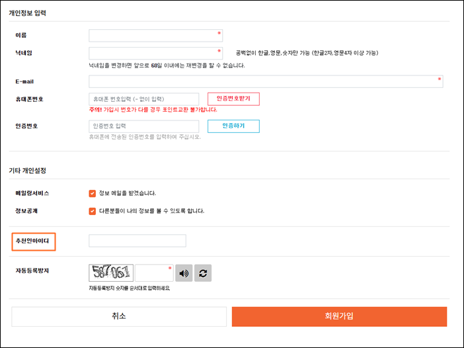The height and width of the screenshot is (348, 464).
Task: Play the captcha audio speaker icon
Action: (x=184, y=273)
